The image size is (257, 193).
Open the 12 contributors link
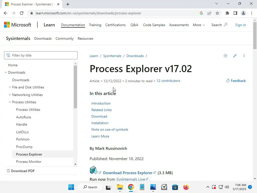(168, 81)
